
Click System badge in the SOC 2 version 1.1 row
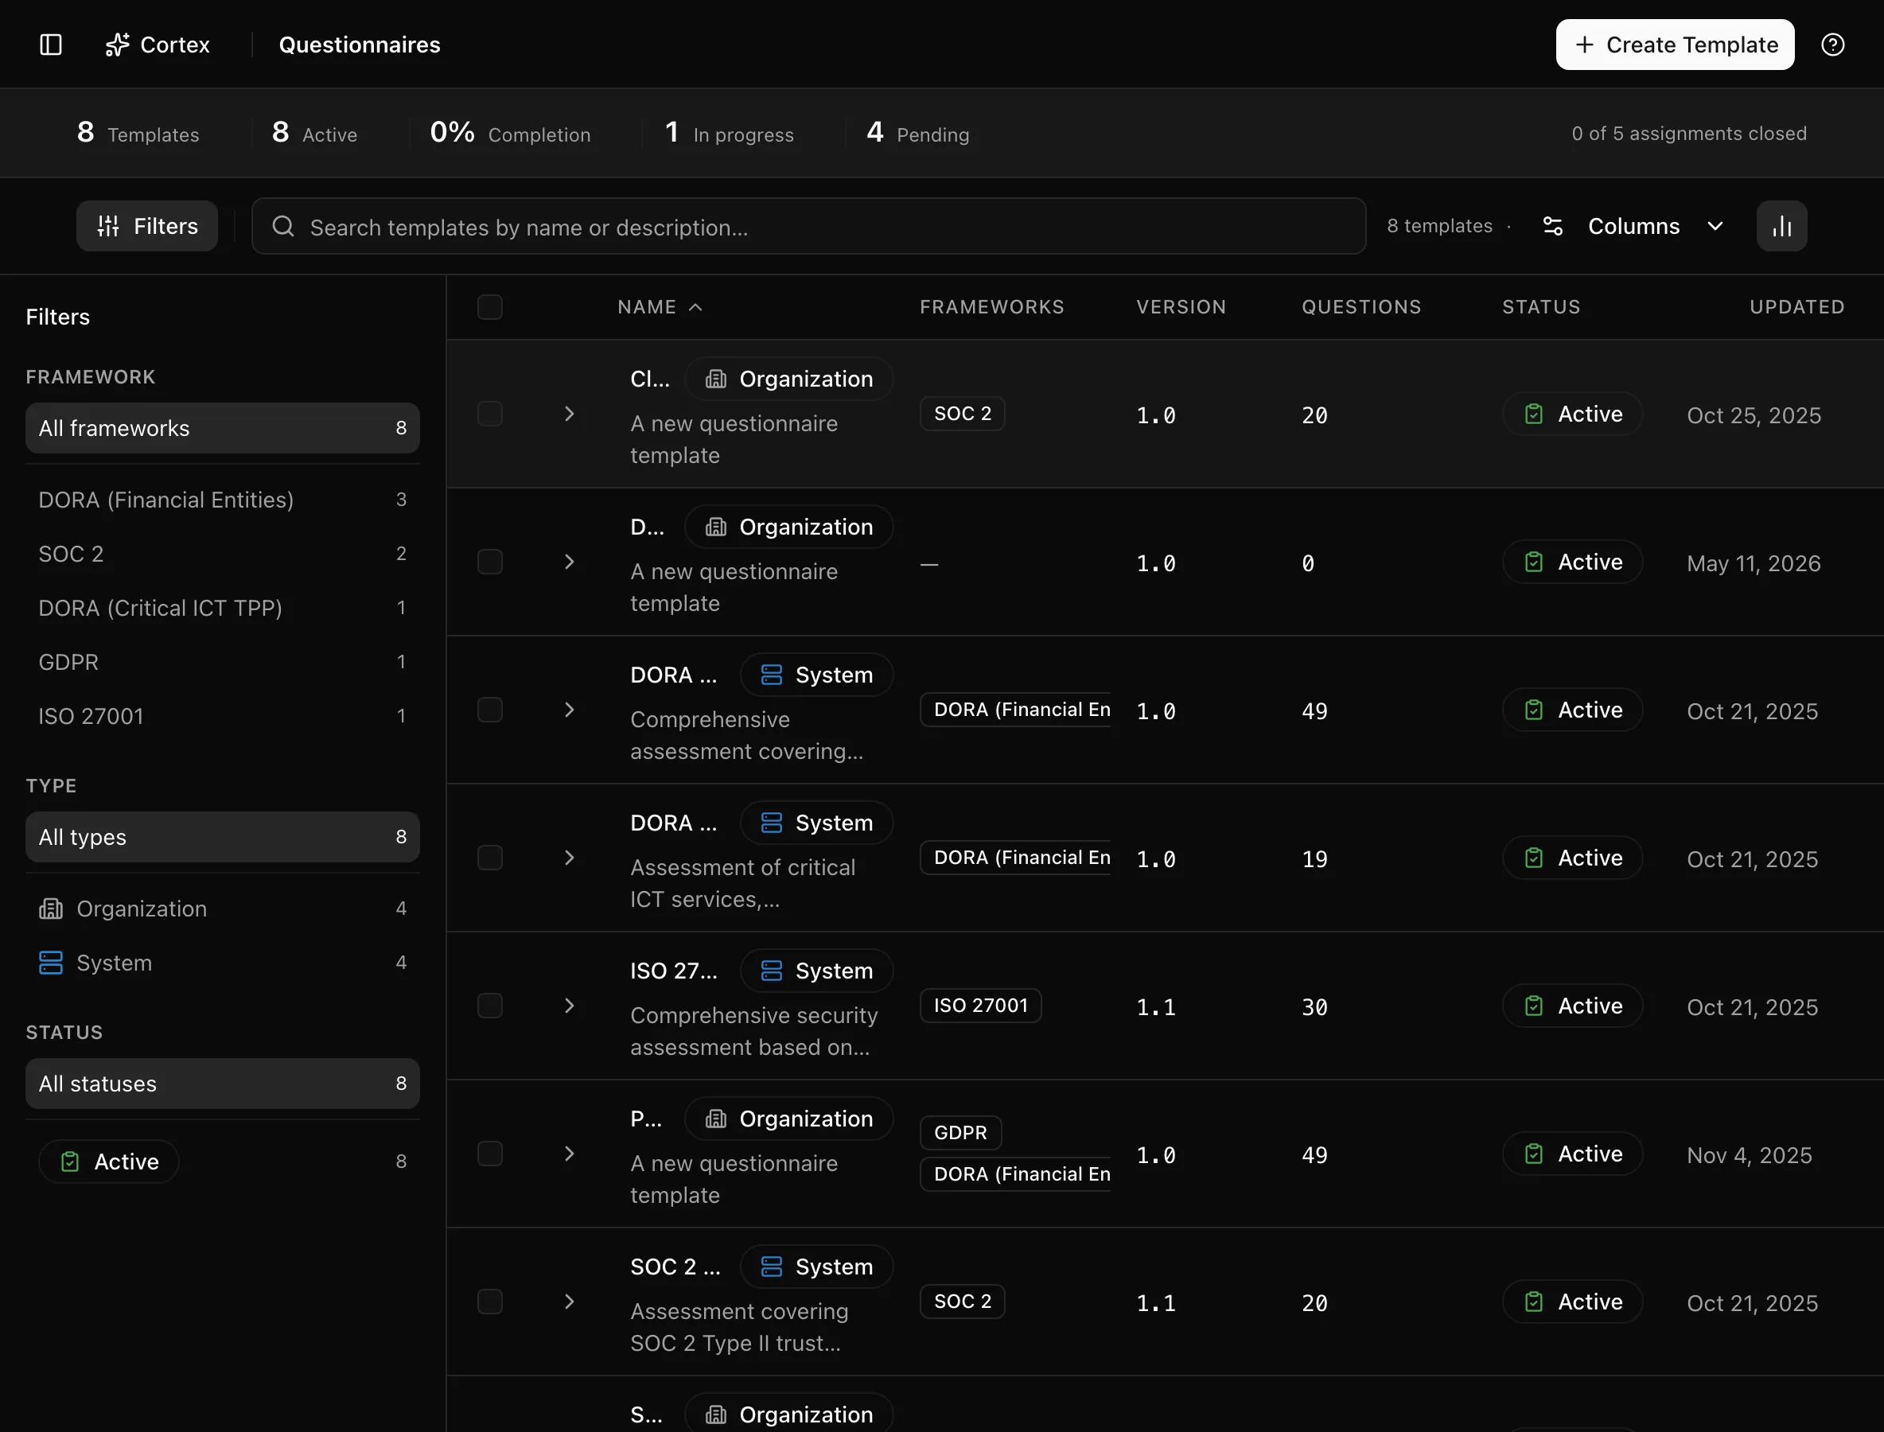(x=816, y=1267)
